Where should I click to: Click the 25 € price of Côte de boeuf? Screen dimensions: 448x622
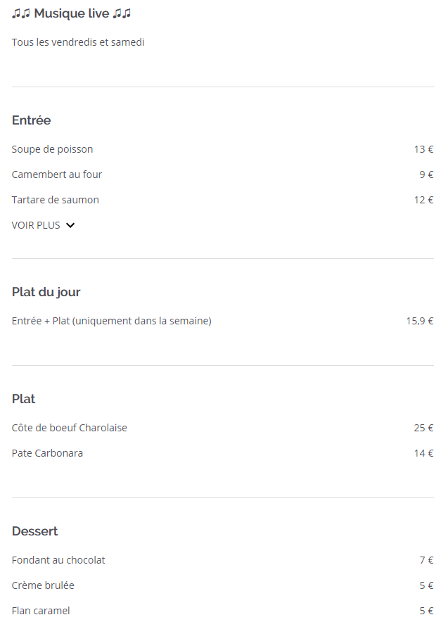[x=424, y=428]
